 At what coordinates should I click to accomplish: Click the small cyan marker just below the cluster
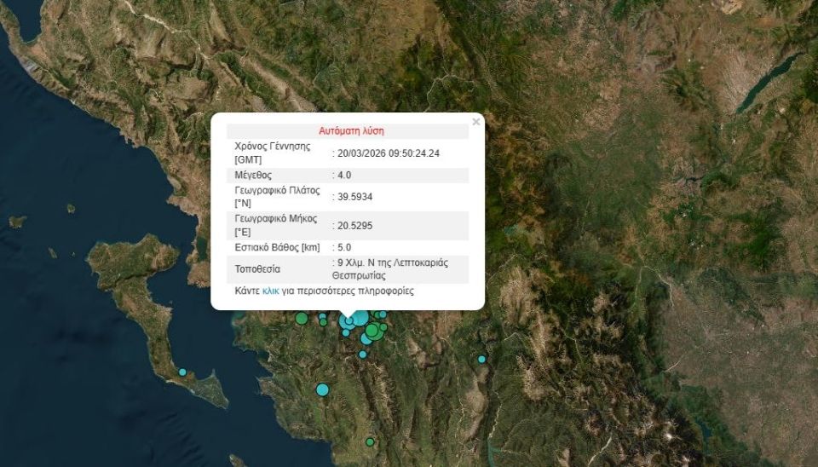(x=362, y=354)
